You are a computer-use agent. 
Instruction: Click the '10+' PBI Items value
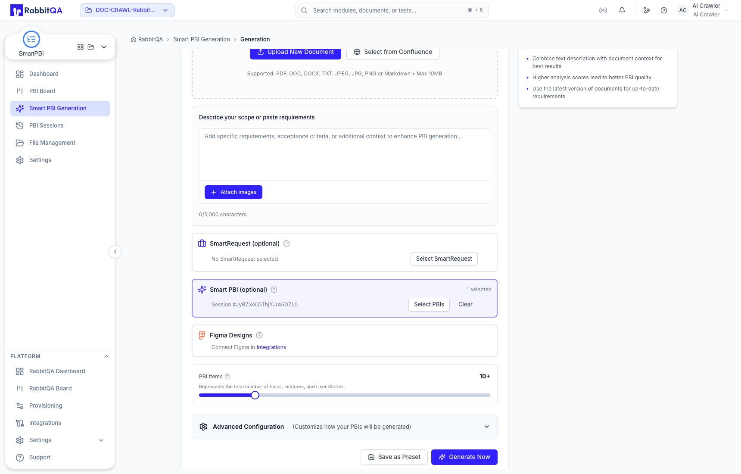click(x=485, y=376)
